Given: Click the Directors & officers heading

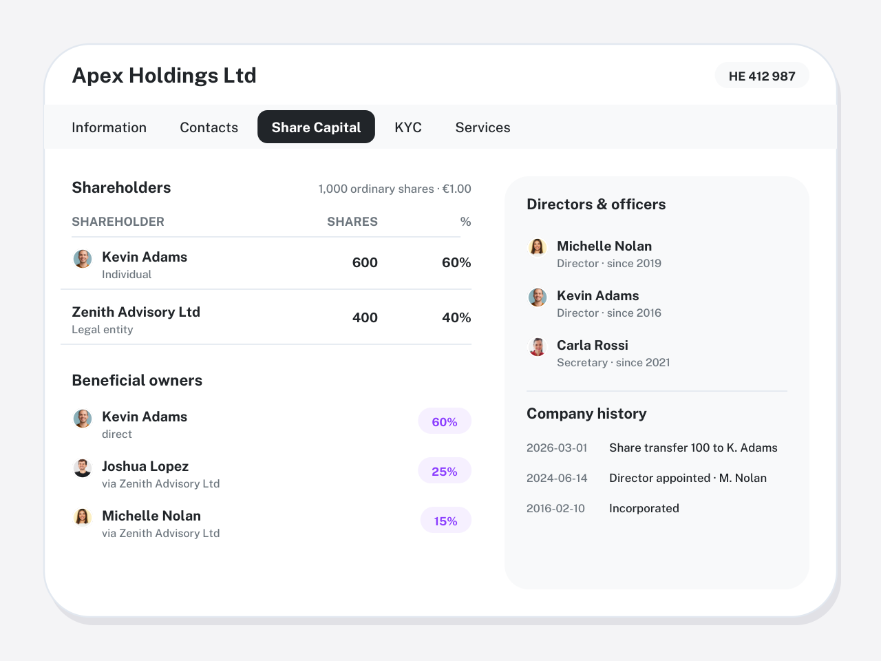Looking at the screenshot, I should [596, 204].
